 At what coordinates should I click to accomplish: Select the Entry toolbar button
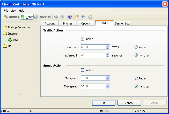coord(27,17)
